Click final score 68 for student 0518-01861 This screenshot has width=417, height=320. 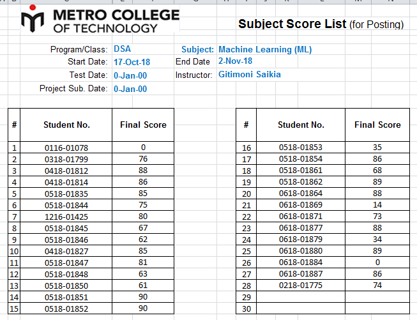[377, 171]
